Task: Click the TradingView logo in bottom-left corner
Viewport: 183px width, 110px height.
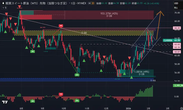Action: (x=5, y=102)
